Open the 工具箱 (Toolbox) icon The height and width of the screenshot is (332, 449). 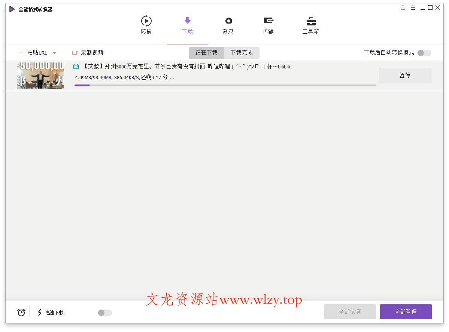[310, 21]
